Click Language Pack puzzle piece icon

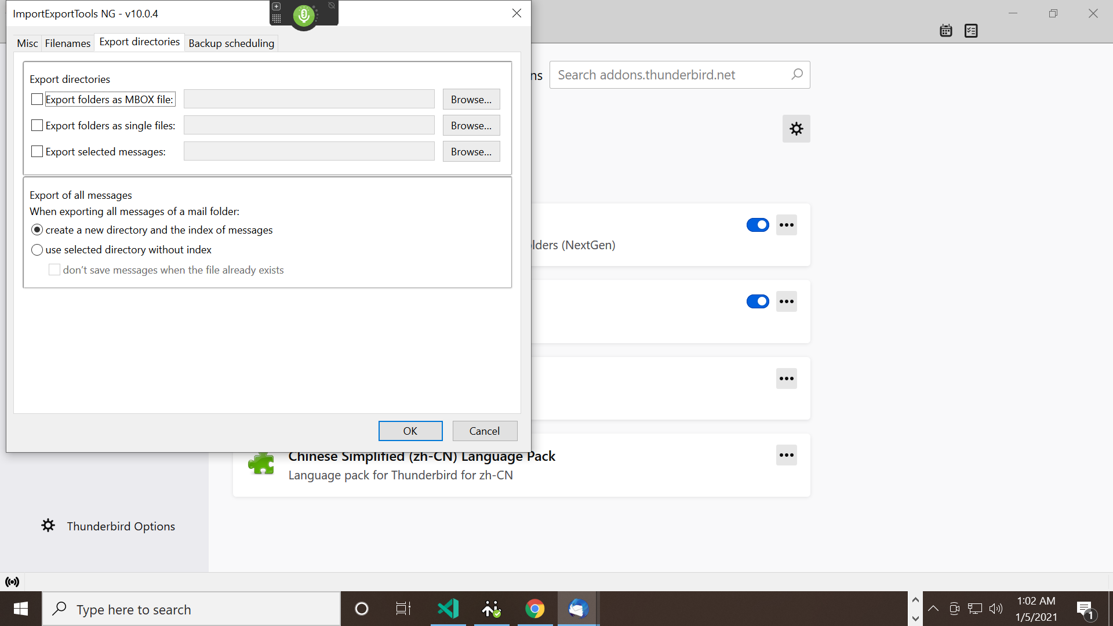pyautogui.click(x=261, y=464)
